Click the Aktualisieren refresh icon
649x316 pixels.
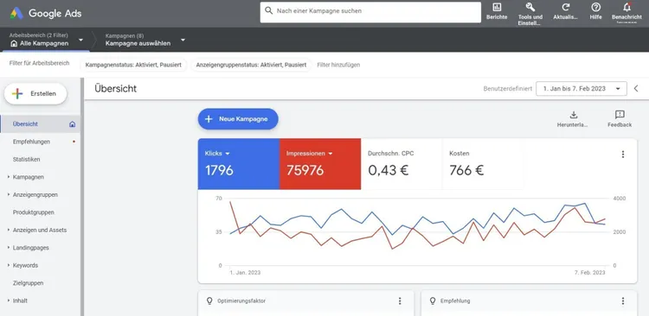[x=565, y=7]
